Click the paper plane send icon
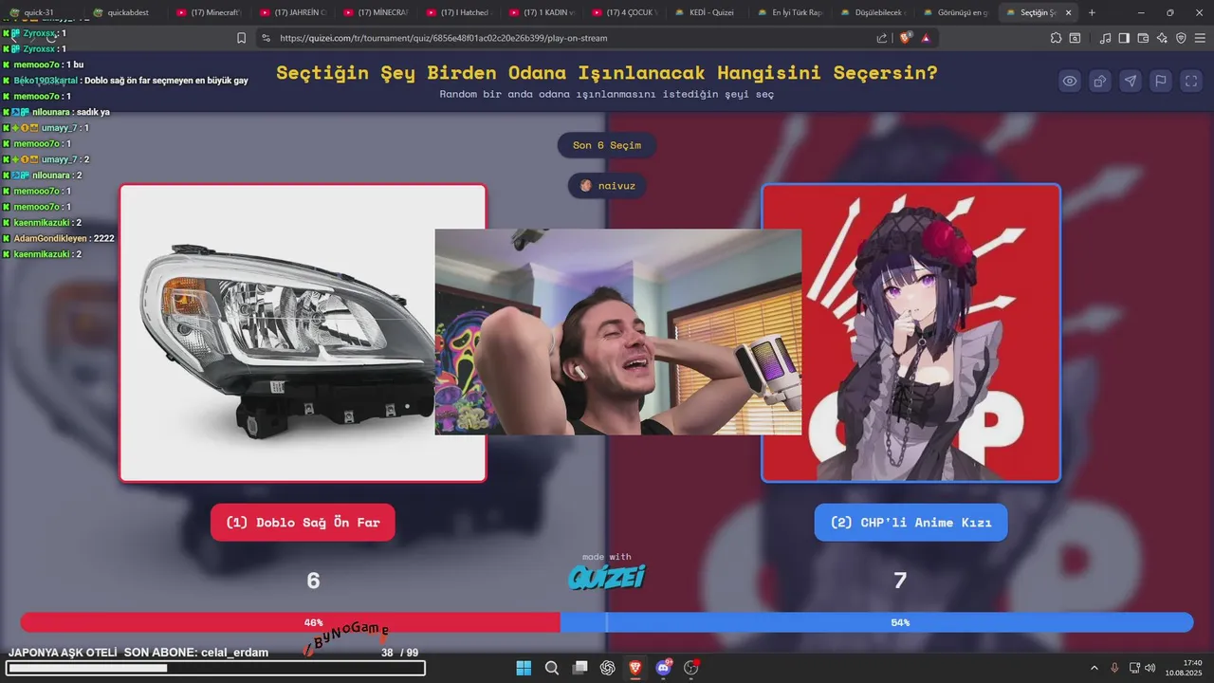The width and height of the screenshot is (1214, 683). [1131, 81]
